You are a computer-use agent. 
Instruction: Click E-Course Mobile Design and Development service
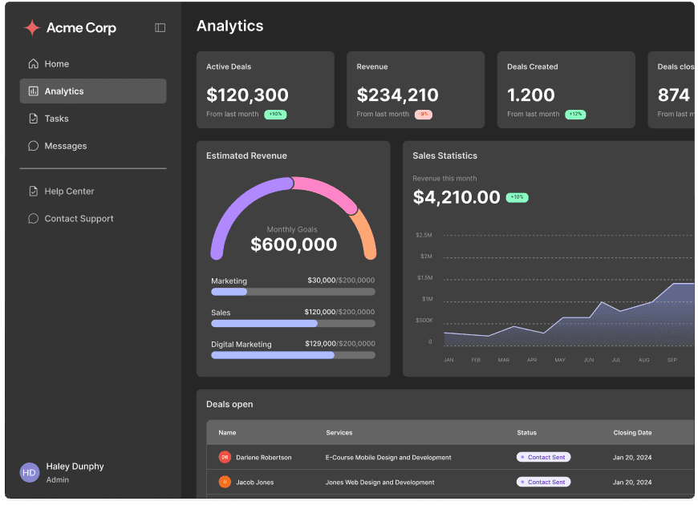[388, 458]
